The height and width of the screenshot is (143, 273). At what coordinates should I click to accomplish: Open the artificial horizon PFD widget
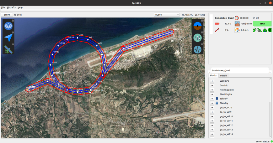(x=197, y=26)
